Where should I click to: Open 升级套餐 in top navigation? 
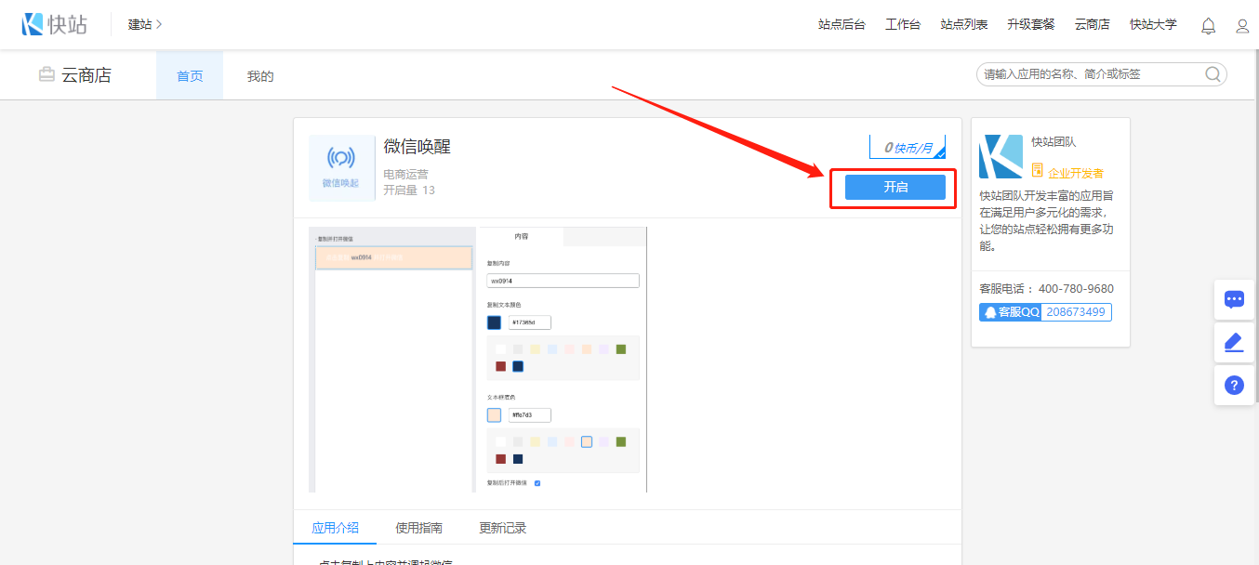pos(1031,25)
